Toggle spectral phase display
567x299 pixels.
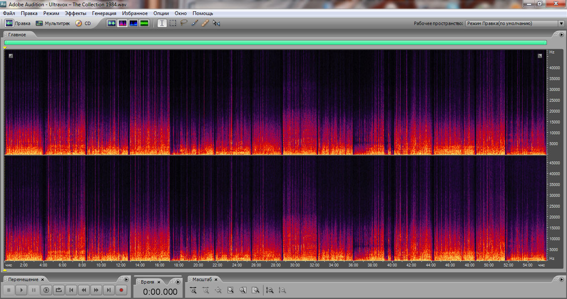[x=144, y=23]
